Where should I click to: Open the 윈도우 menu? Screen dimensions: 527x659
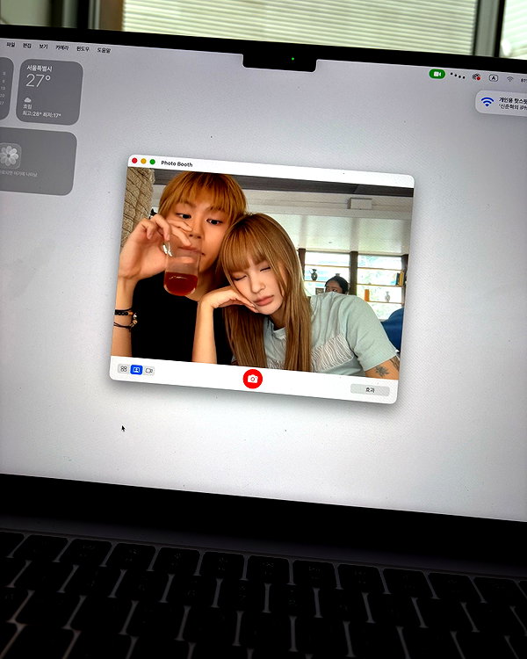click(83, 48)
